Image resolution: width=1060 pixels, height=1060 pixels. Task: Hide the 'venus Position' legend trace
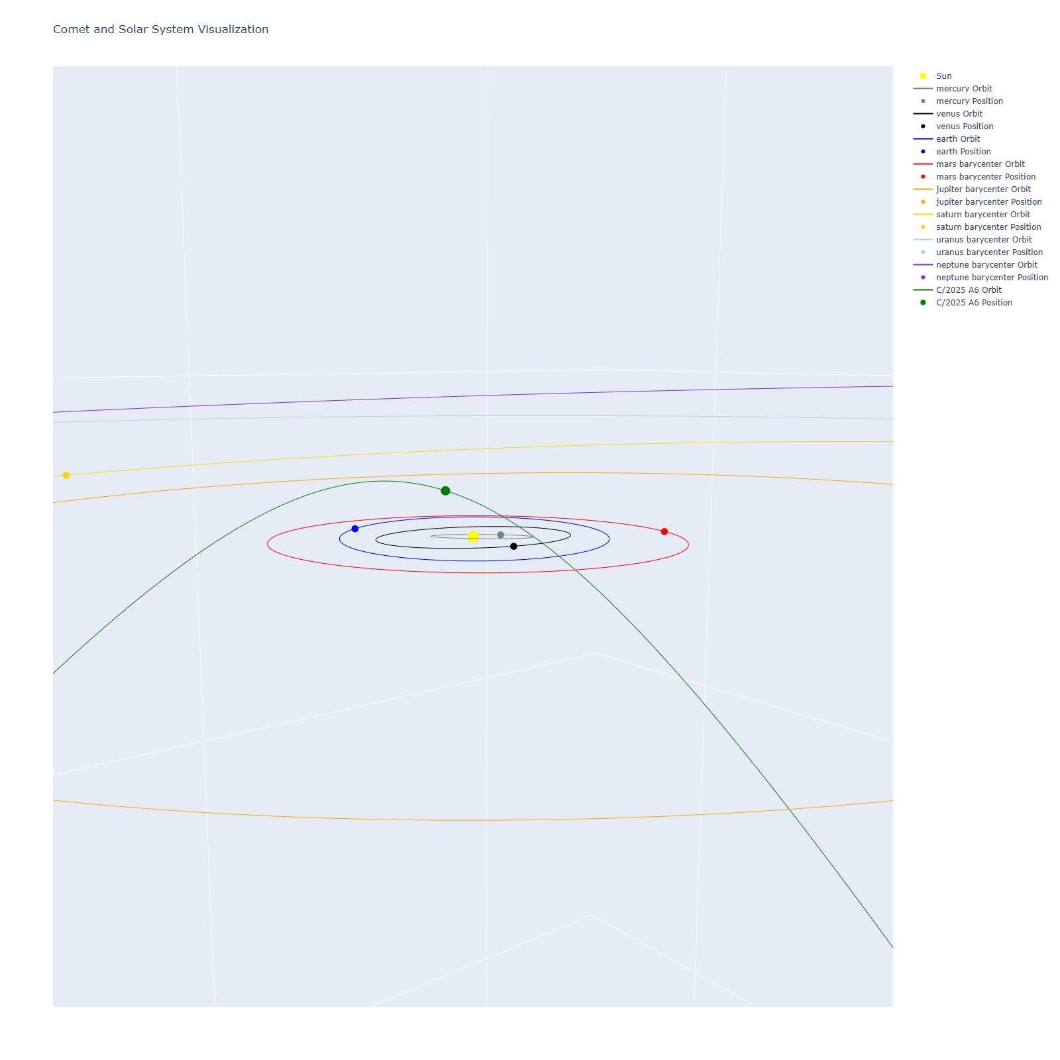pos(964,127)
